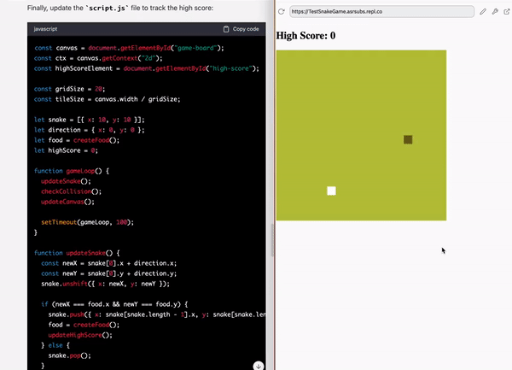Open preview in a new tab icon
Image resolution: width=512 pixels, height=370 pixels.
506,12
